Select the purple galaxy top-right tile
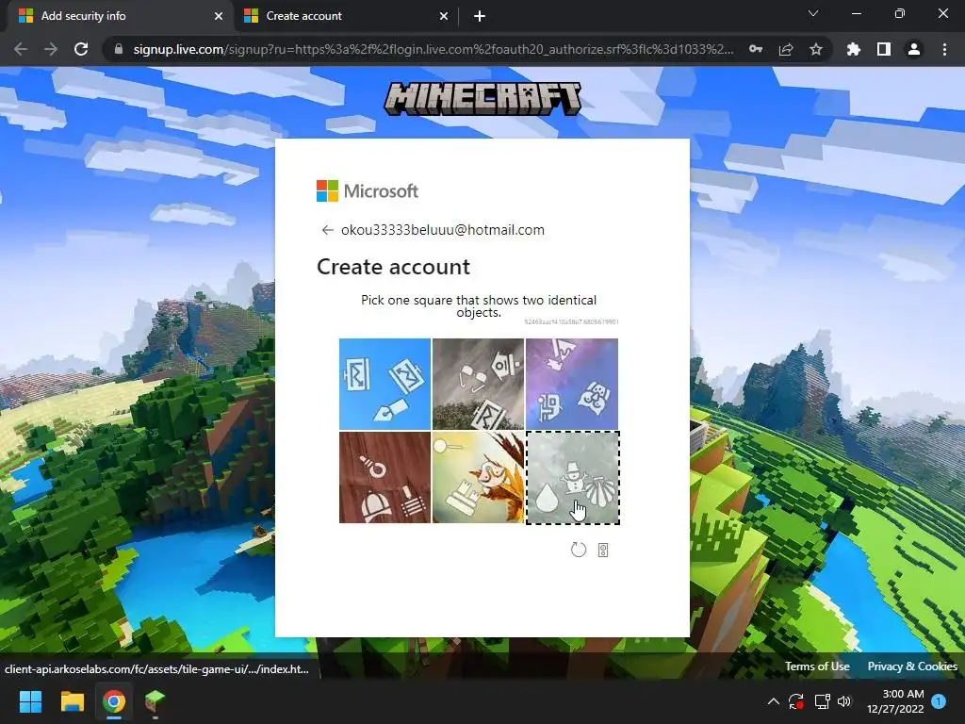Viewport: 965px width, 724px height. pyautogui.click(x=572, y=384)
